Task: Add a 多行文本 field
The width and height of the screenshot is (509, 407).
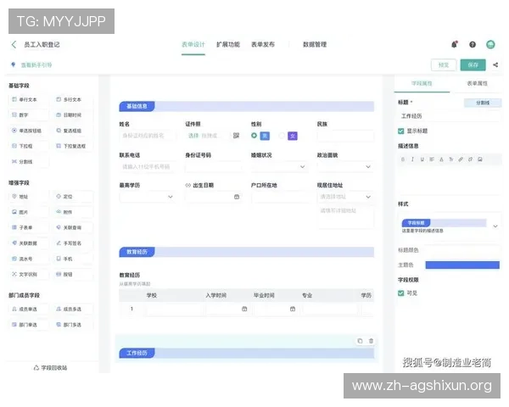Action: click(73, 100)
